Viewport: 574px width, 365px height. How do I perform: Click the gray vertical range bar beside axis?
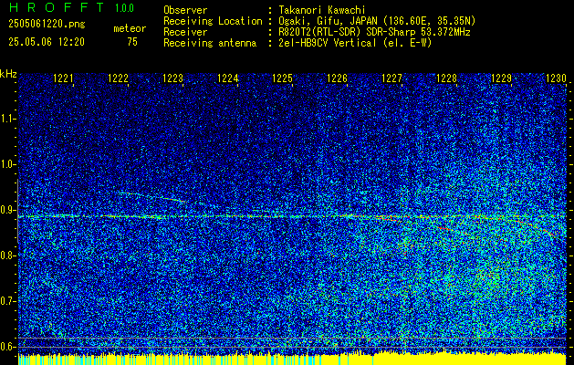(17, 211)
